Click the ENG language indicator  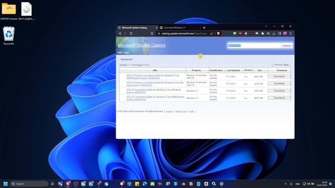coord(298,184)
